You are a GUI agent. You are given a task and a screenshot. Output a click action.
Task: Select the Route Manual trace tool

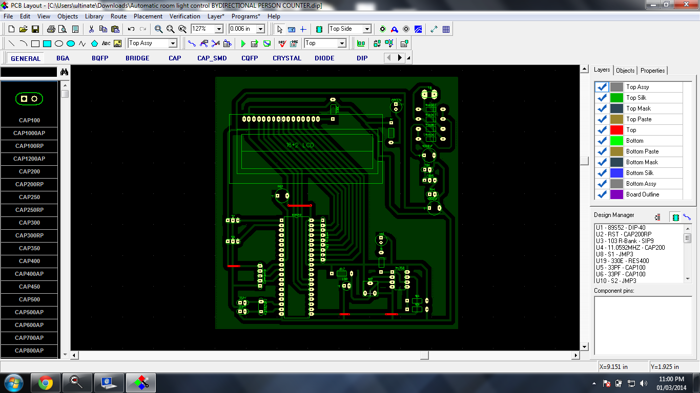point(192,43)
